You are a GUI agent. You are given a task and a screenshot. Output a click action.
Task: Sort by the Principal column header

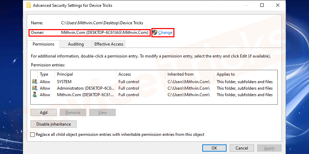pos(65,74)
